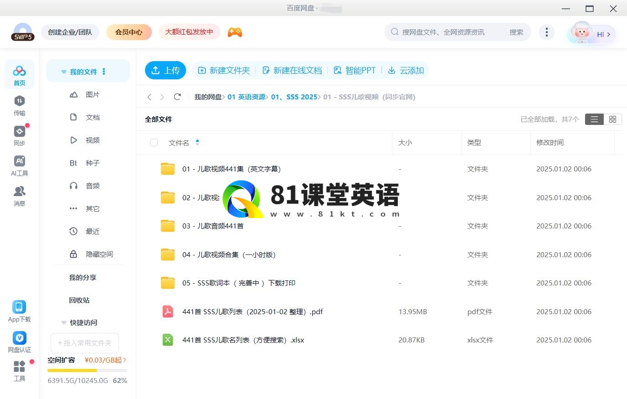Open 会员中心 member center
627x399 pixels.
click(129, 32)
